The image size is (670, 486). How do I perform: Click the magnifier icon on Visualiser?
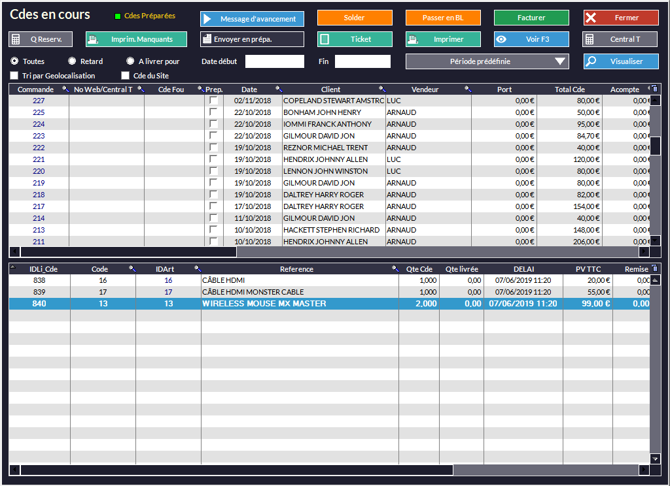(x=591, y=61)
